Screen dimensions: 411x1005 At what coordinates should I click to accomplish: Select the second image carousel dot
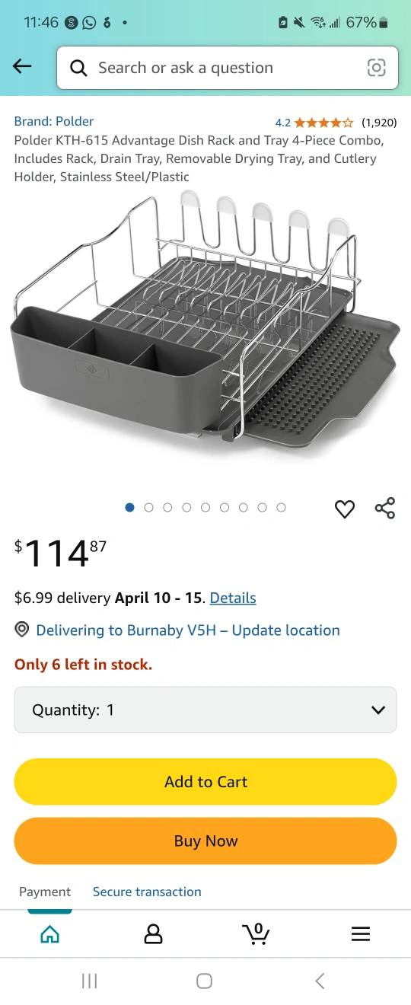(148, 507)
